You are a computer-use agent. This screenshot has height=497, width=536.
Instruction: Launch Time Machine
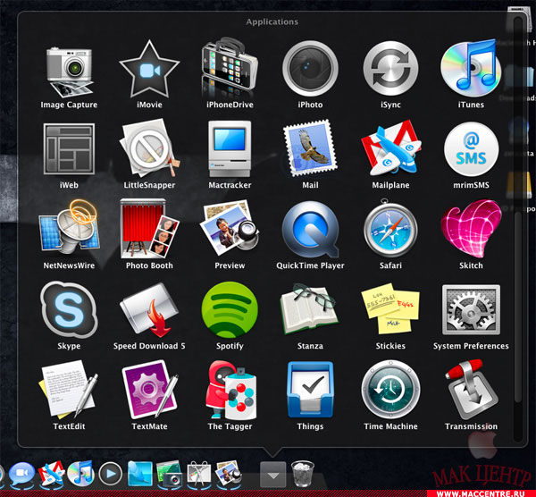(x=390, y=390)
